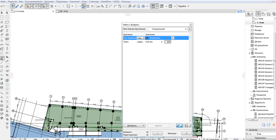
Task: Select the syringe inject parameters tool
Action: 21,6
